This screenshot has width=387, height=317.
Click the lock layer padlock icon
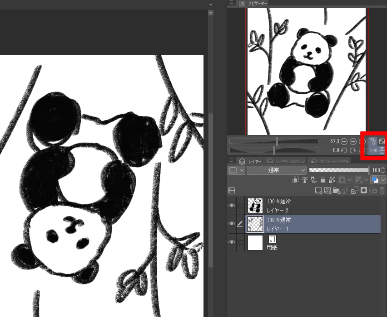click(x=322, y=180)
